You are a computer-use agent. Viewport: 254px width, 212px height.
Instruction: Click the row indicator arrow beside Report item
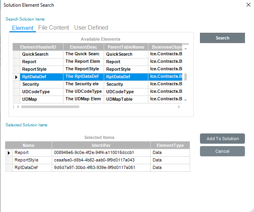[x=9, y=153]
